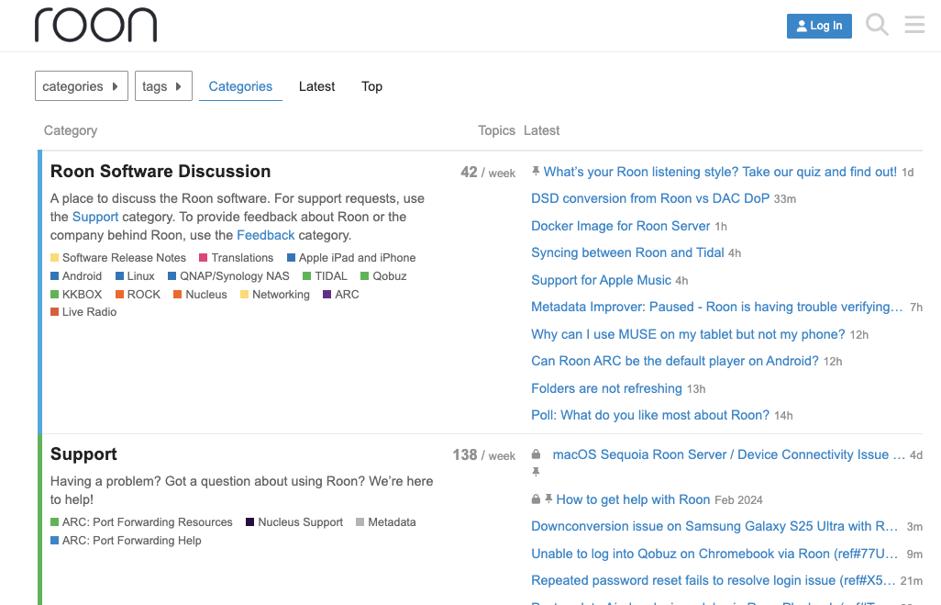
Task: Open Support for Apple Music topic
Action: click(x=602, y=280)
